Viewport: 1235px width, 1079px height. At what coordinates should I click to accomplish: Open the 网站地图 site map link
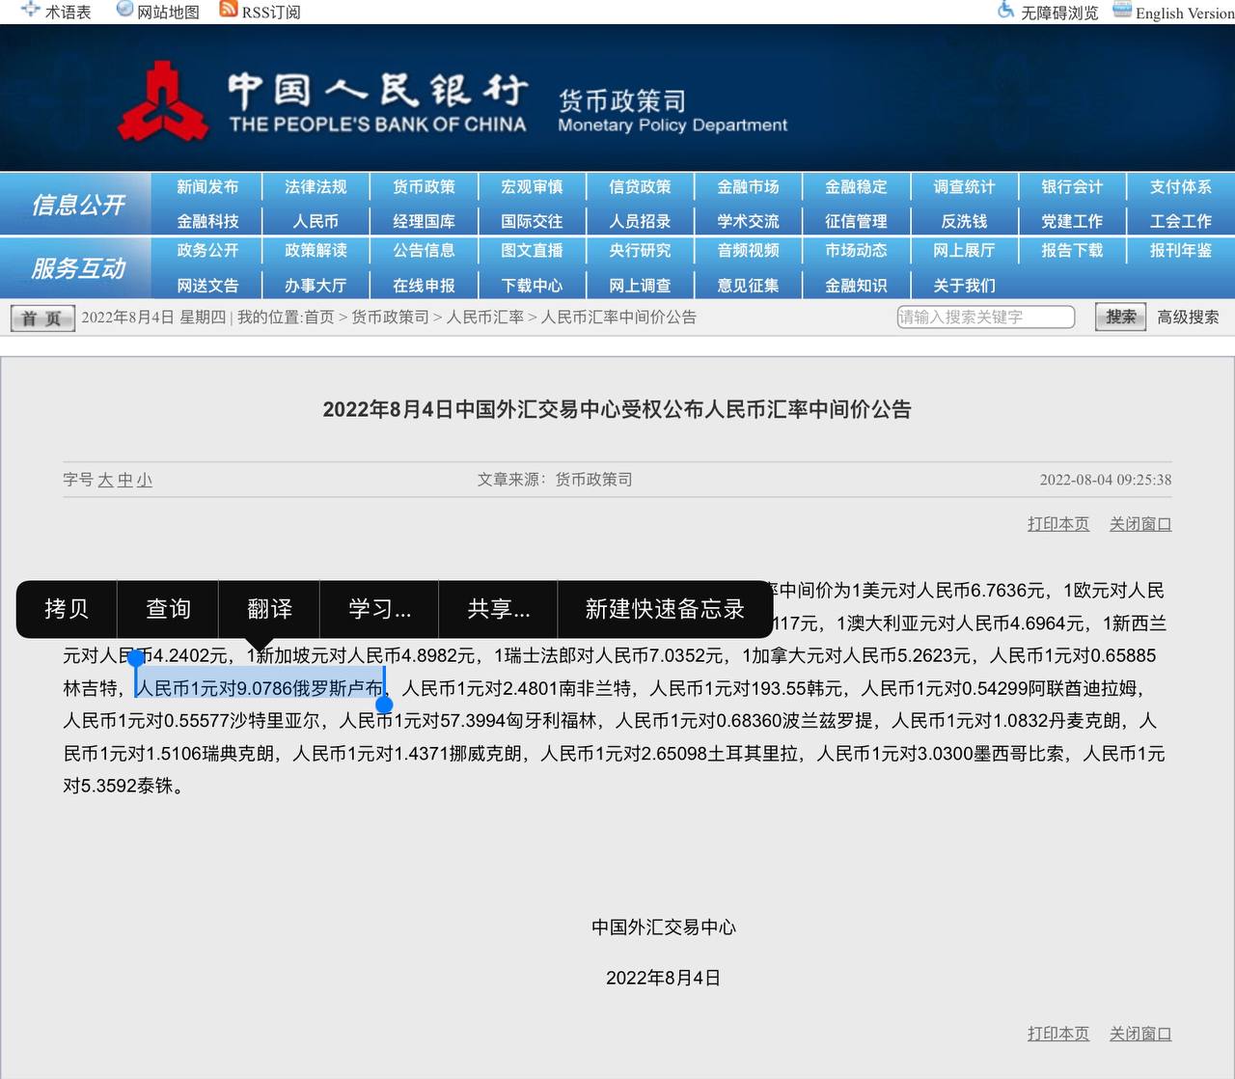(168, 12)
